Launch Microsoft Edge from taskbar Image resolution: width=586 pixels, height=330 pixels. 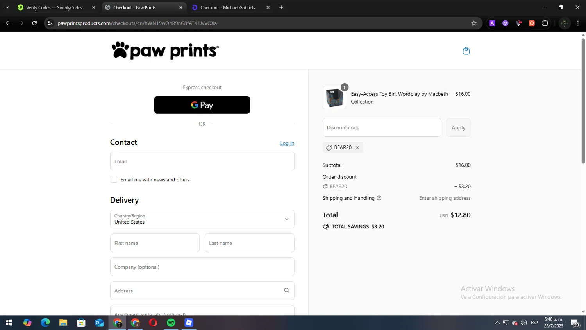click(x=45, y=323)
